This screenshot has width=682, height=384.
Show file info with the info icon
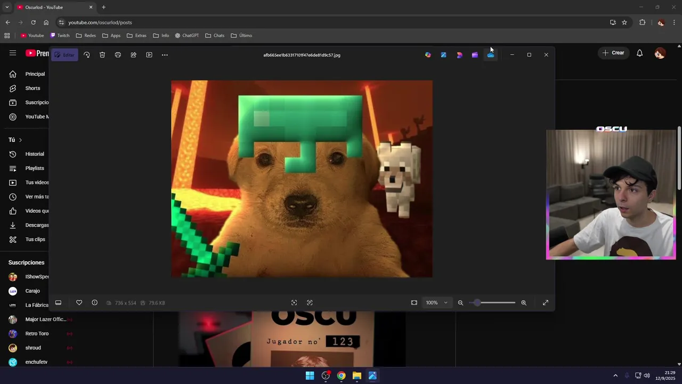coord(94,302)
